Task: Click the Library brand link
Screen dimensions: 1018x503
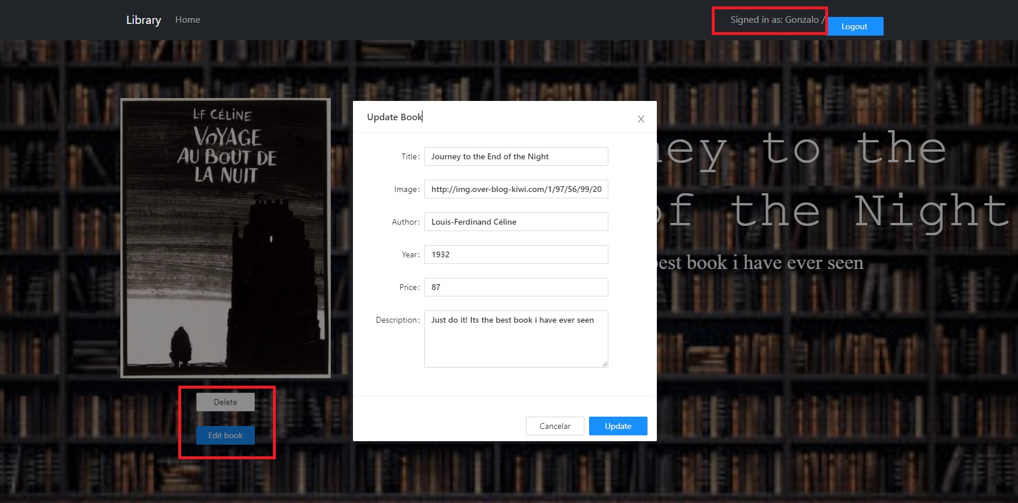Action: (144, 20)
